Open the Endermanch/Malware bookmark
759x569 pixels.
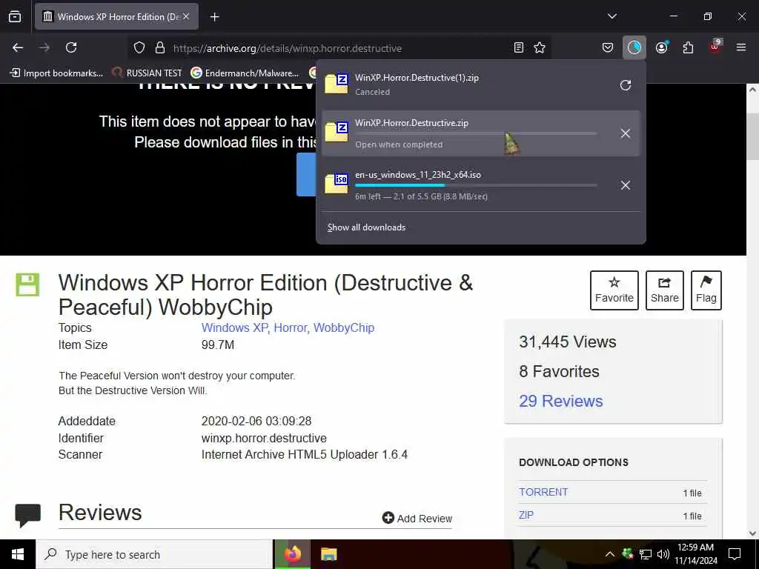tap(245, 73)
